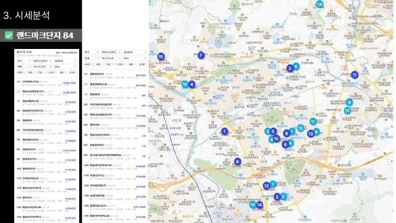
Task: Click light blue marker 14 on map
Action: (319, 4)
